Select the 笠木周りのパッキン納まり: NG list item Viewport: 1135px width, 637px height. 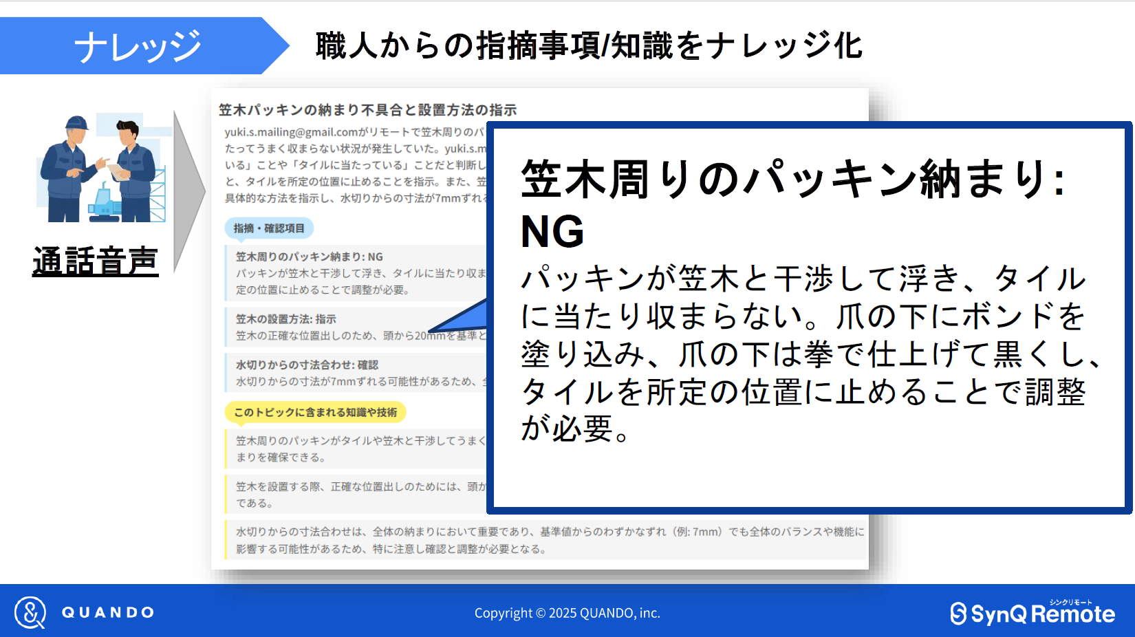[x=310, y=257]
